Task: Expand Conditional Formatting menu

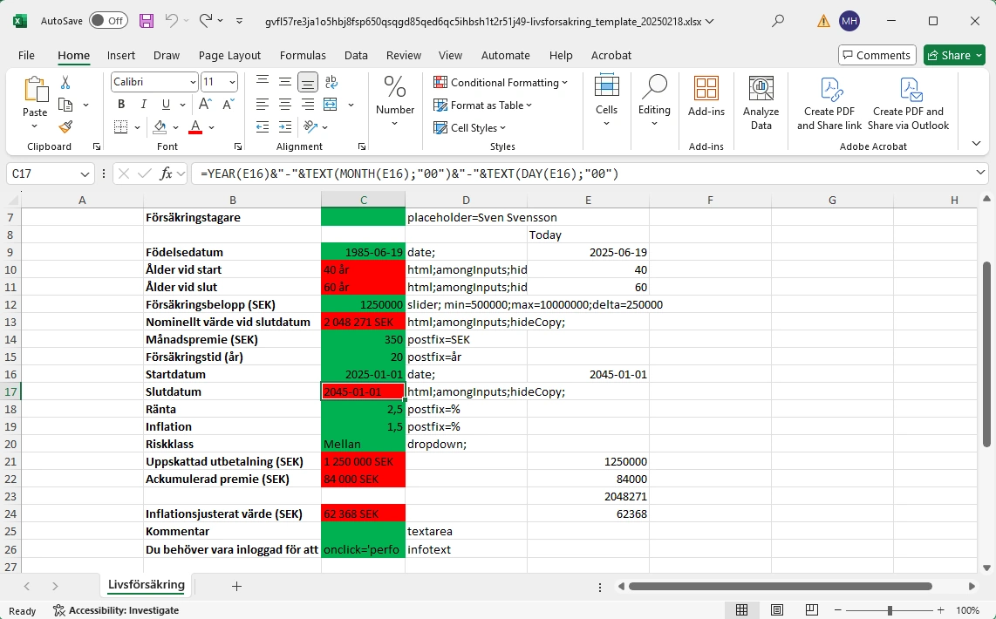Action: click(x=501, y=83)
